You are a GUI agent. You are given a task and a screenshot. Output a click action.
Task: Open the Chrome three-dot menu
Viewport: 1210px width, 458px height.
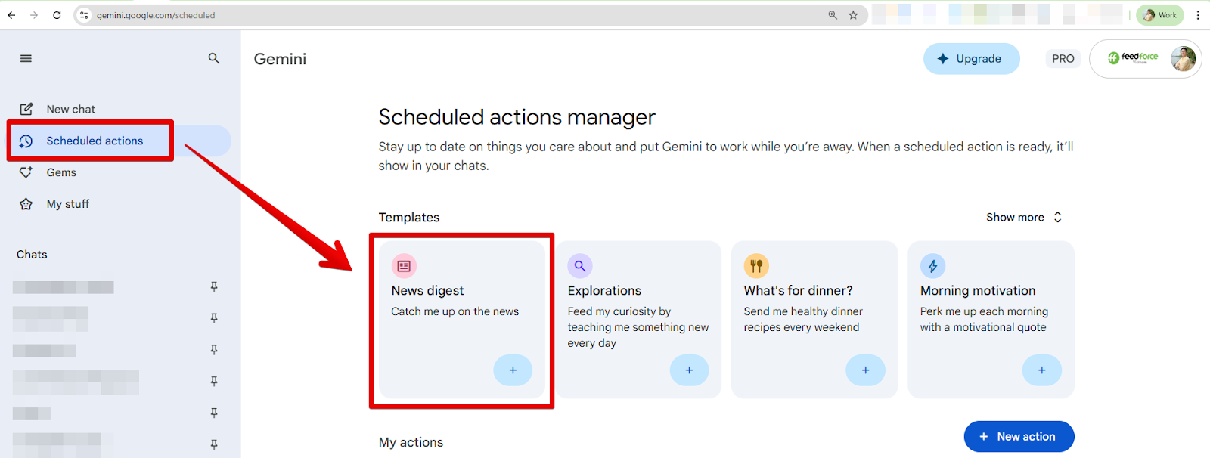[x=1198, y=15]
